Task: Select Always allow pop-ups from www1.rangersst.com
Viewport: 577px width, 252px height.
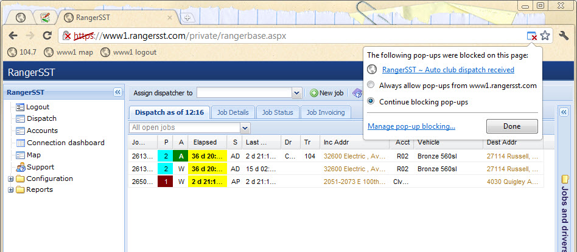Action: (x=371, y=86)
